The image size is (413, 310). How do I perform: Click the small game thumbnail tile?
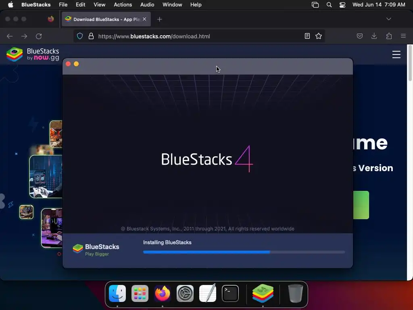(26, 212)
